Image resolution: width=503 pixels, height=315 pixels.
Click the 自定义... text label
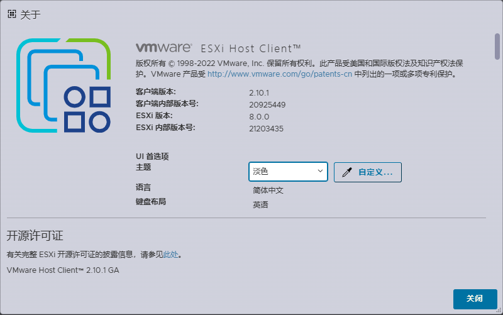tap(375, 172)
